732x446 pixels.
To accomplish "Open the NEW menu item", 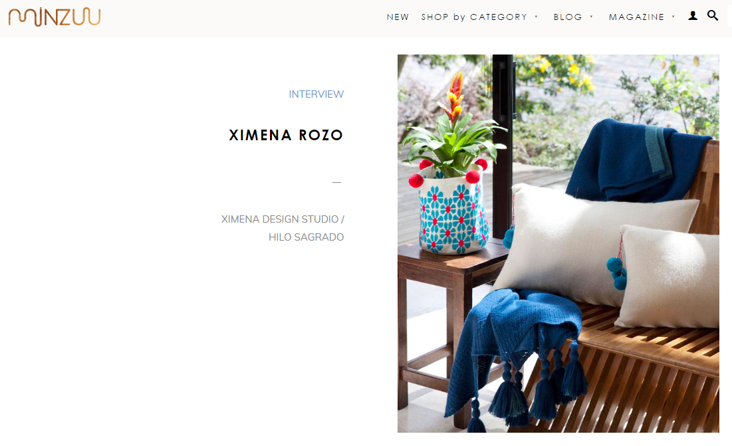I will (398, 17).
